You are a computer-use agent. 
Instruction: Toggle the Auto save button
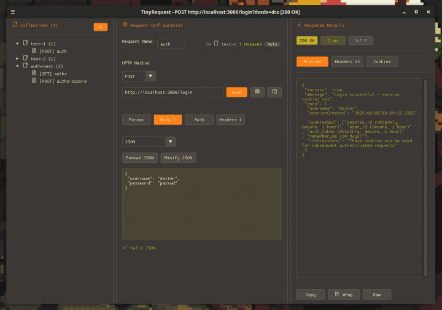(273, 44)
